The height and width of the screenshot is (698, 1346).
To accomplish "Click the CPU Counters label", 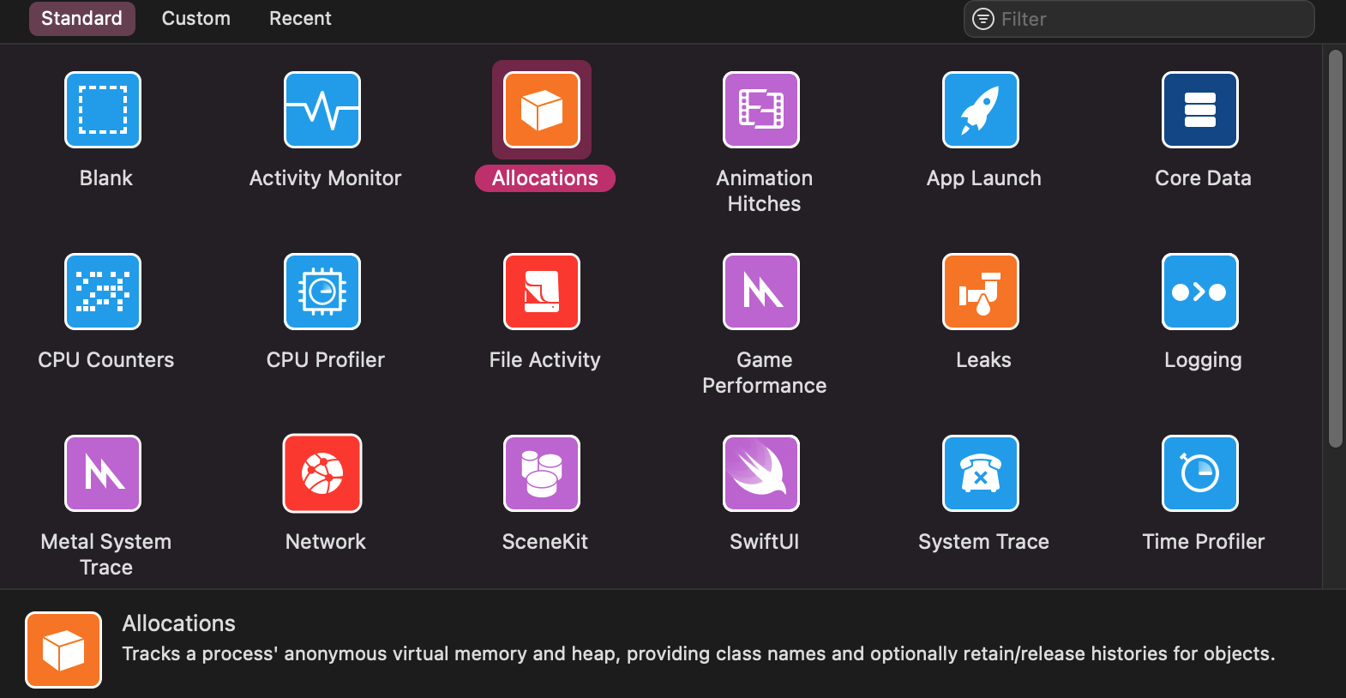I will [106, 360].
